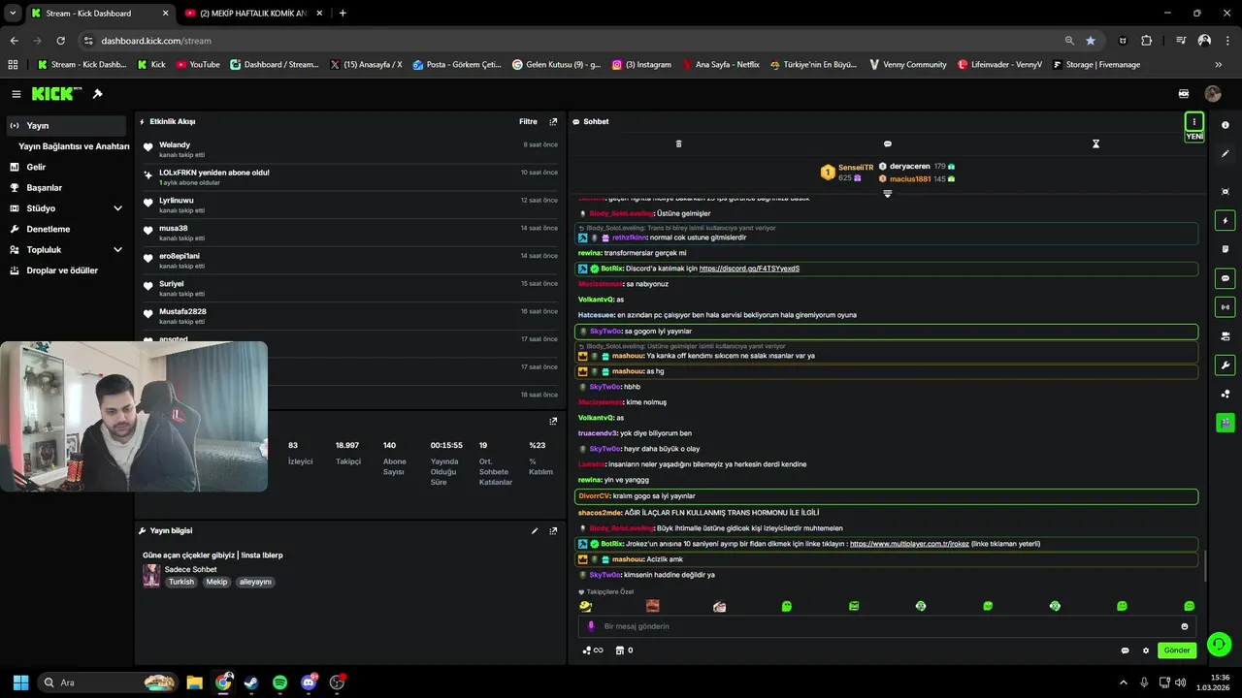Click the screen-capture icon in right sidebar
This screenshot has width=1242, height=698.
1226,192
